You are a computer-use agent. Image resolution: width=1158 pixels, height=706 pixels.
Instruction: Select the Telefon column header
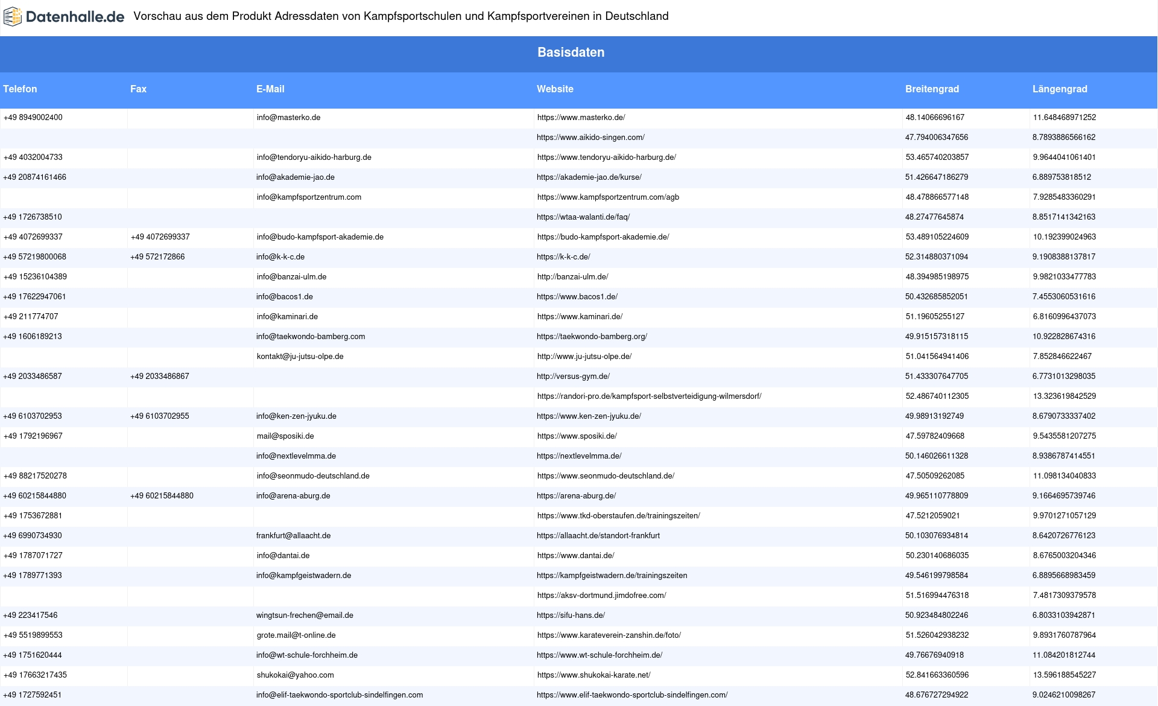[20, 89]
